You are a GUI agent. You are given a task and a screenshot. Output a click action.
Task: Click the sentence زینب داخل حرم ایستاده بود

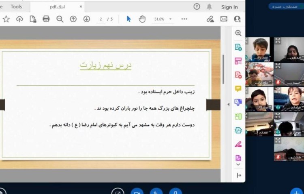tap(167, 92)
